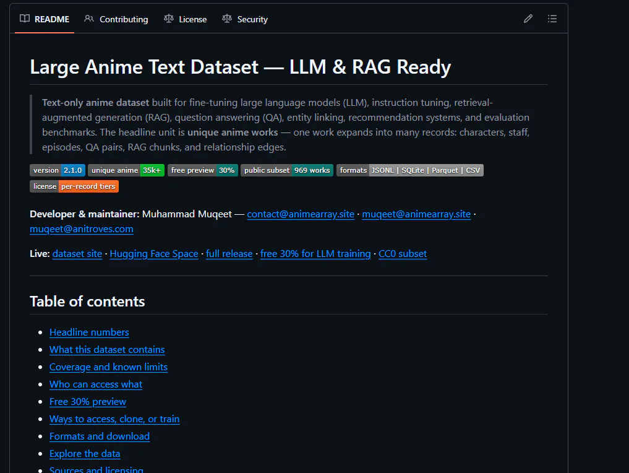Click the Large Anime Text Dataset heading
This screenshot has width=629, height=473.
241,67
